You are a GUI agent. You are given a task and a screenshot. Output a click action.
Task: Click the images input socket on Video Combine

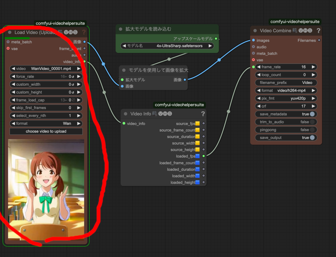click(254, 40)
